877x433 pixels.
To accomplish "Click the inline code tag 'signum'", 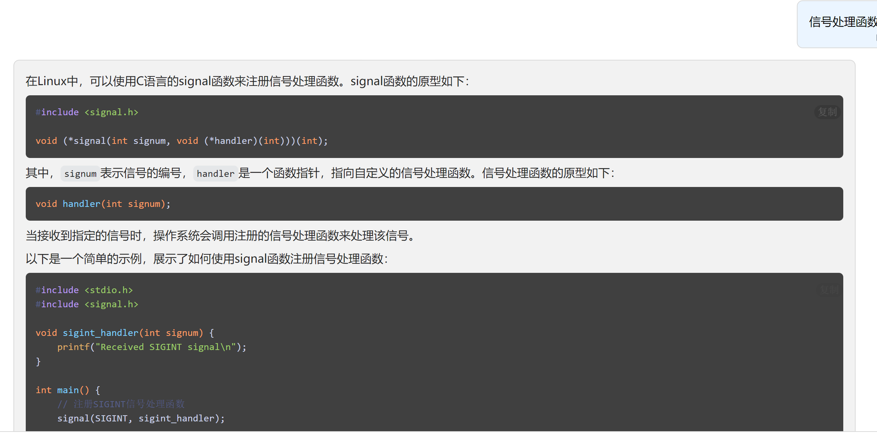I will (80, 174).
